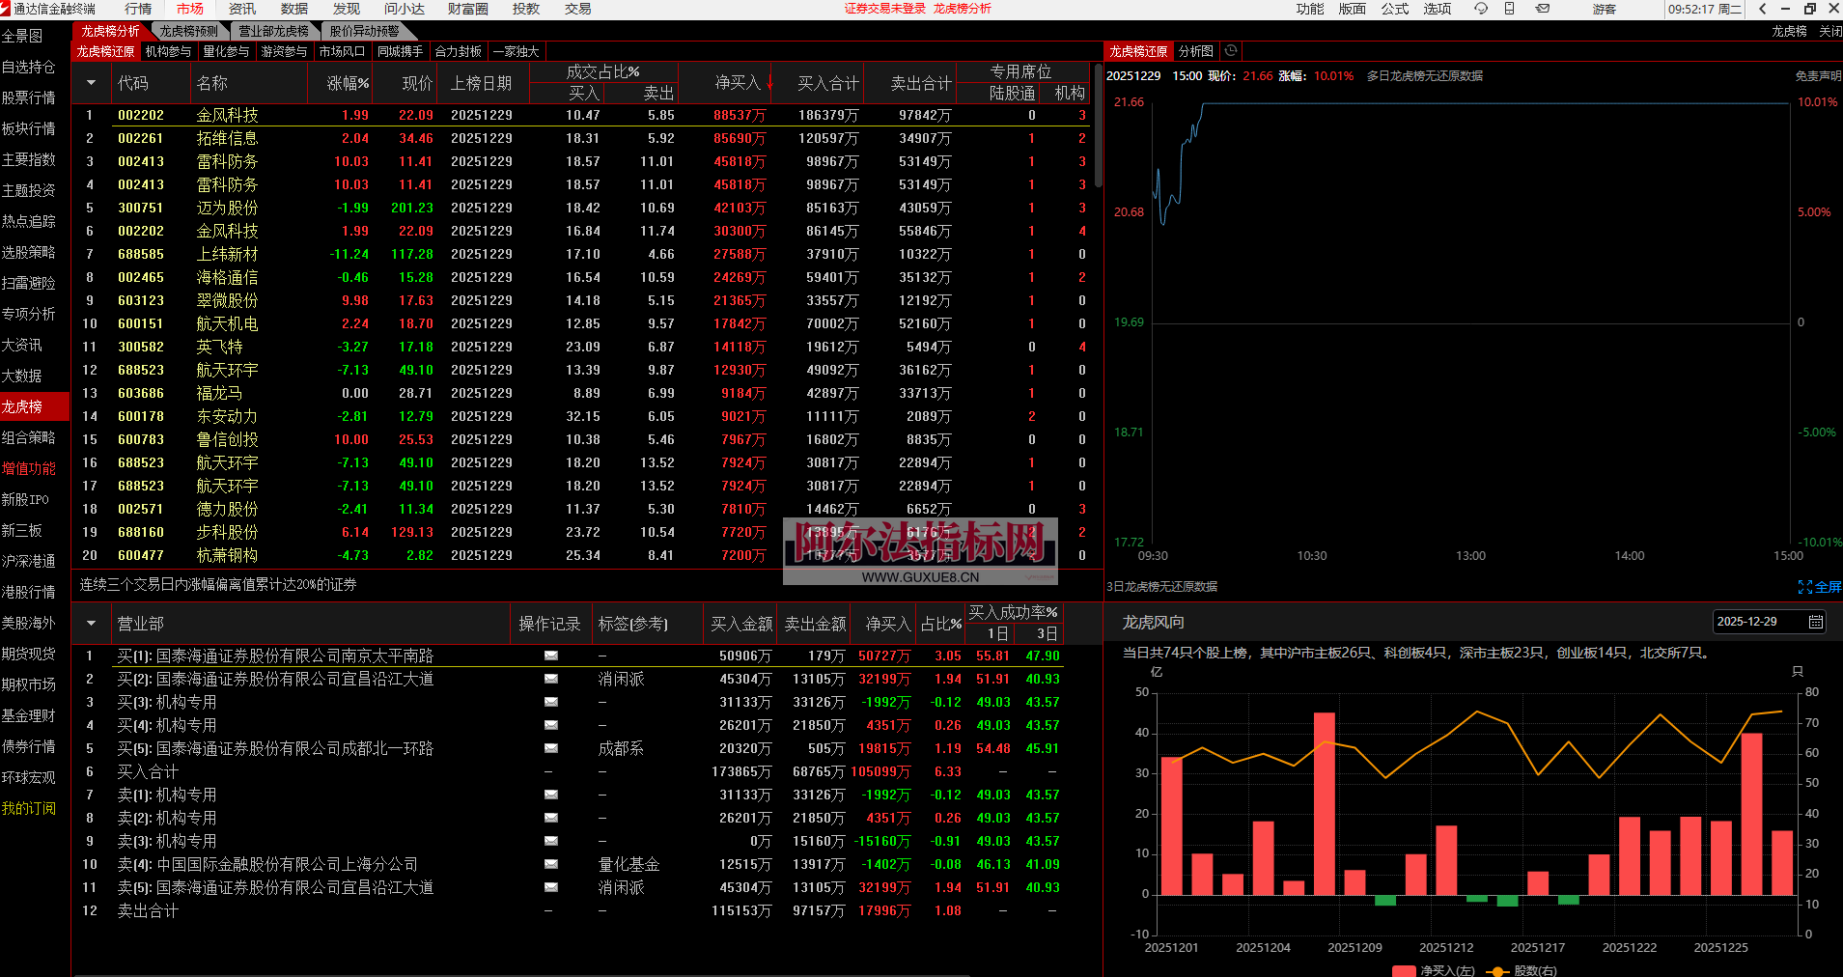The height and width of the screenshot is (977, 1843).
Task: Open the 营业部龙虎榜 tab
Action: (273, 31)
